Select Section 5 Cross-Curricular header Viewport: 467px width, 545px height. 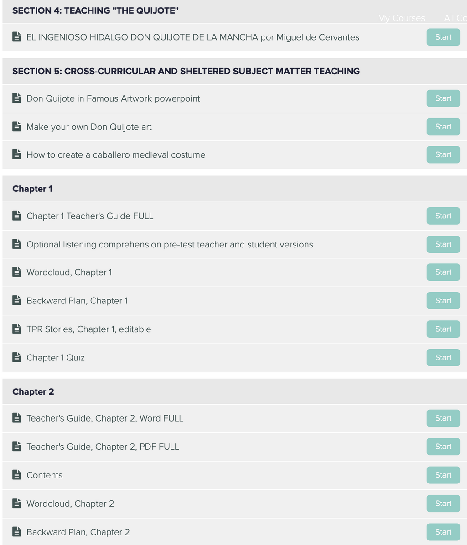235,71
